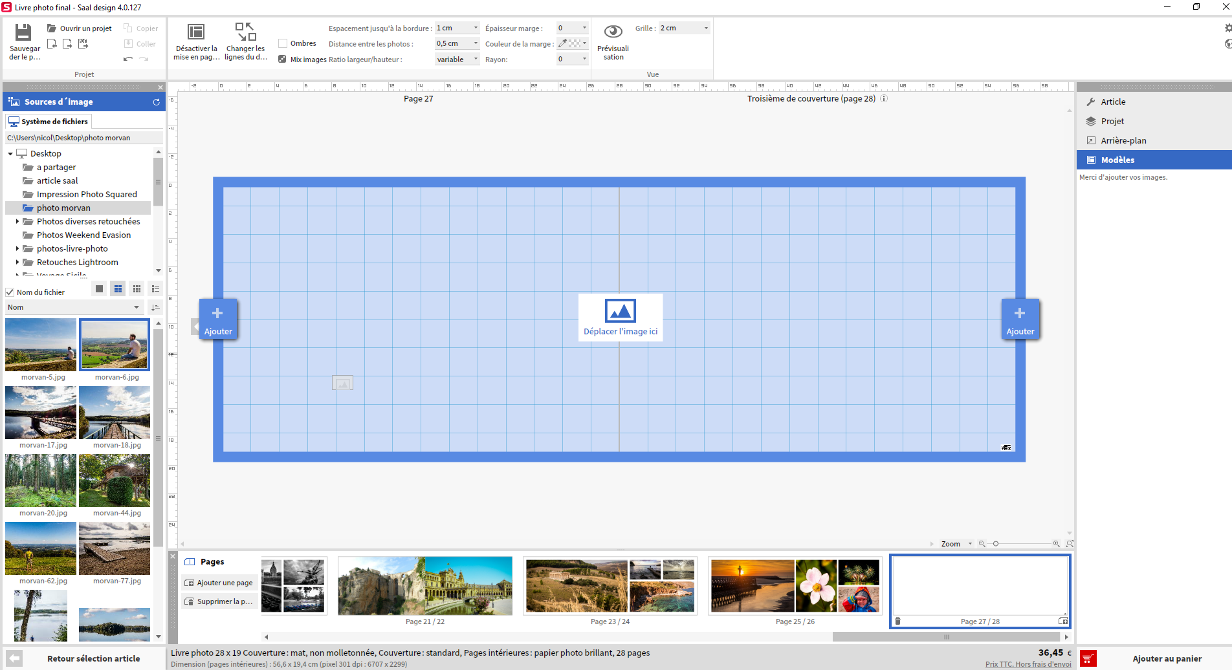Switch to list view of images
The width and height of the screenshot is (1232, 670).
[155, 289]
